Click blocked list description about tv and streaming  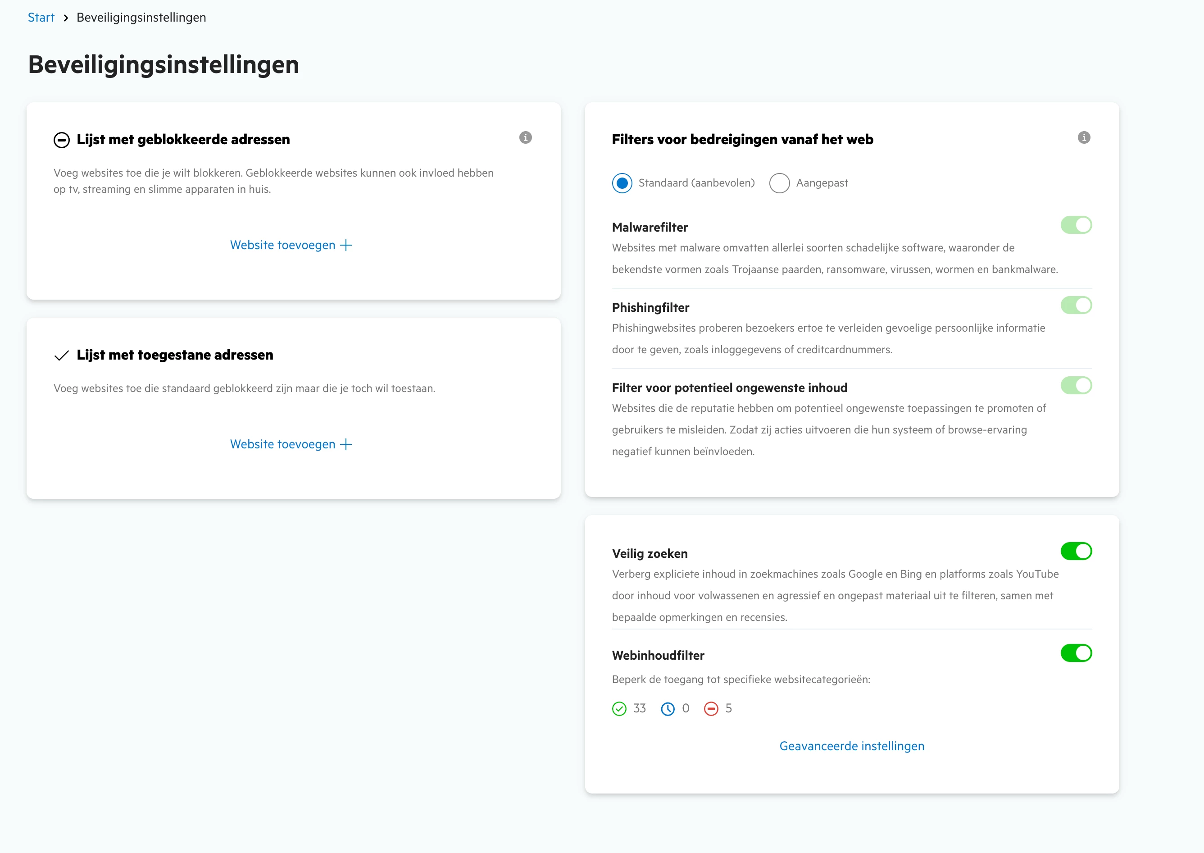pyautogui.click(x=273, y=181)
